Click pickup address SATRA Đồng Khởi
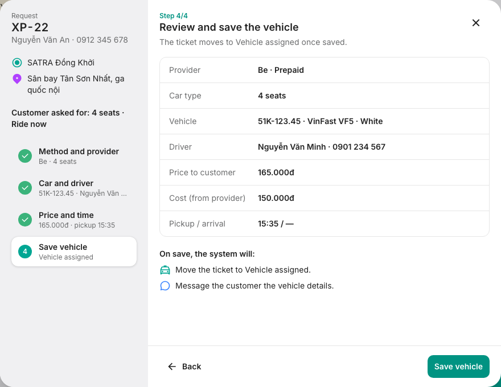 pos(61,63)
